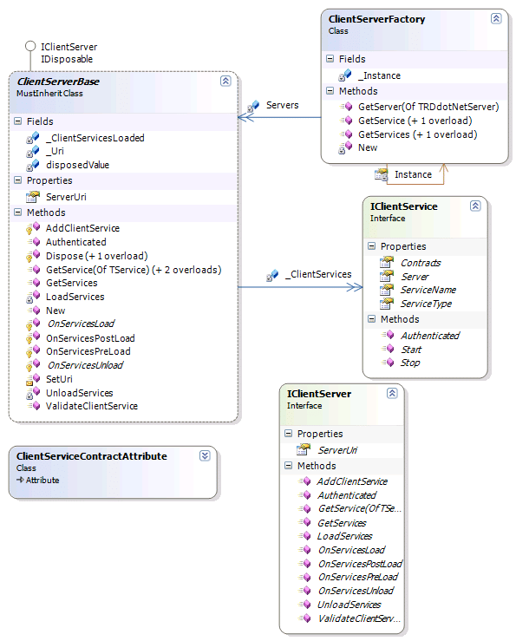Click the _ClientServicesLoaded field icon

(x=33, y=138)
